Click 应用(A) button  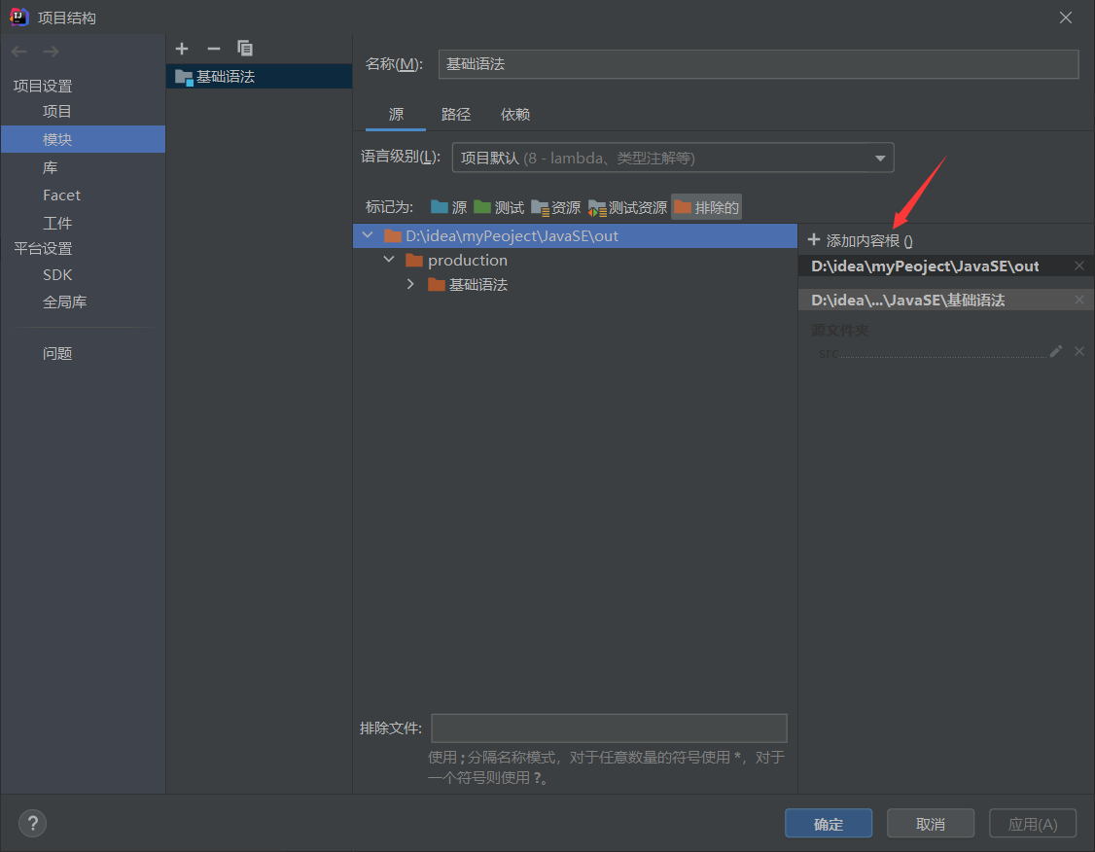click(1033, 824)
